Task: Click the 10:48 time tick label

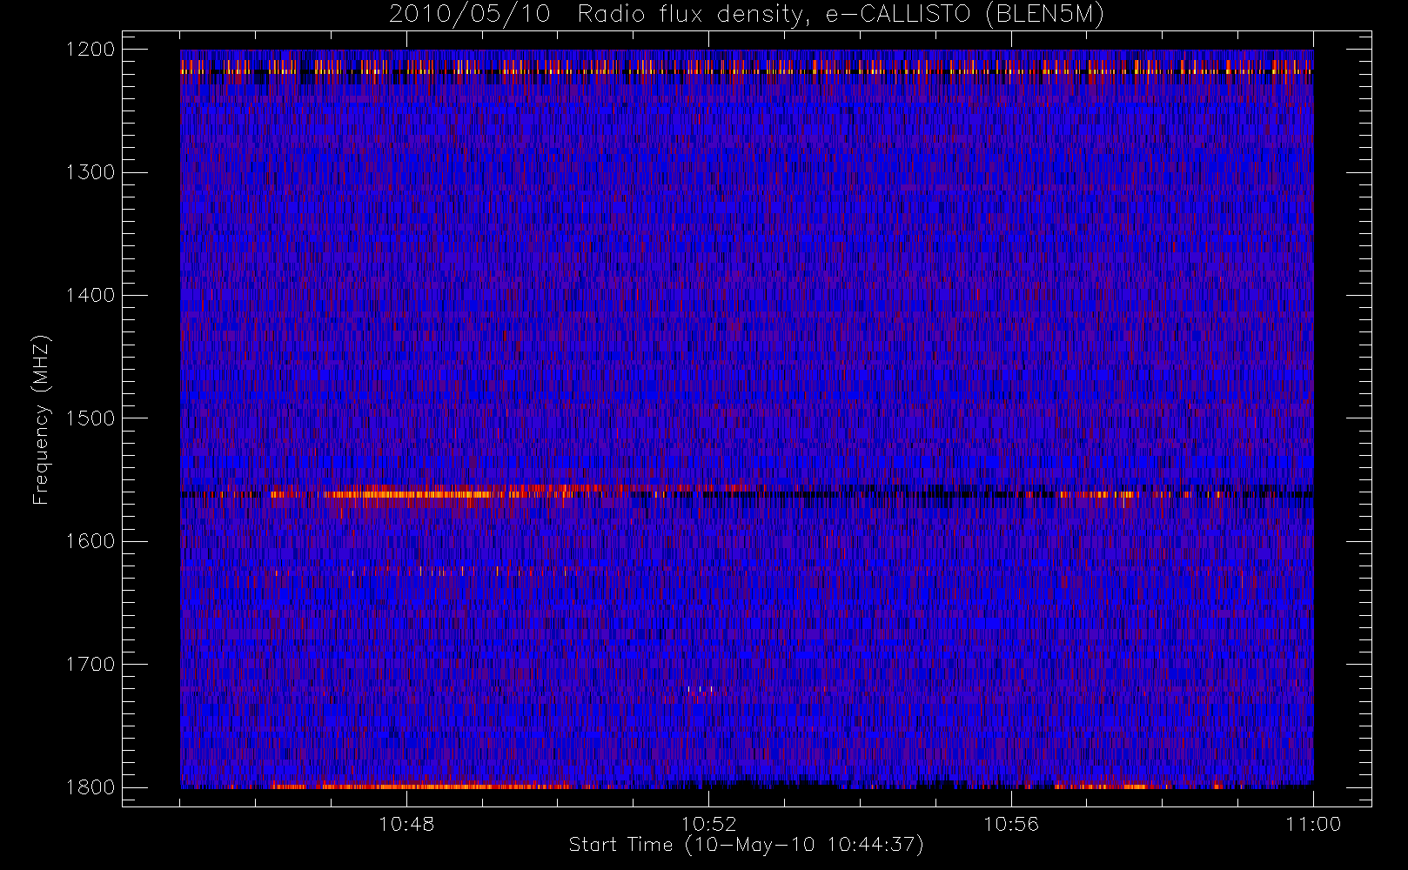Action: coord(406,824)
